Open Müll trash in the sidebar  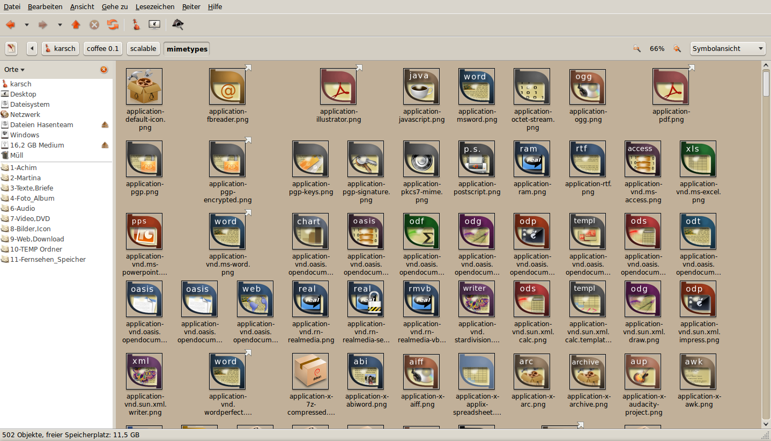click(x=56, y=155)
